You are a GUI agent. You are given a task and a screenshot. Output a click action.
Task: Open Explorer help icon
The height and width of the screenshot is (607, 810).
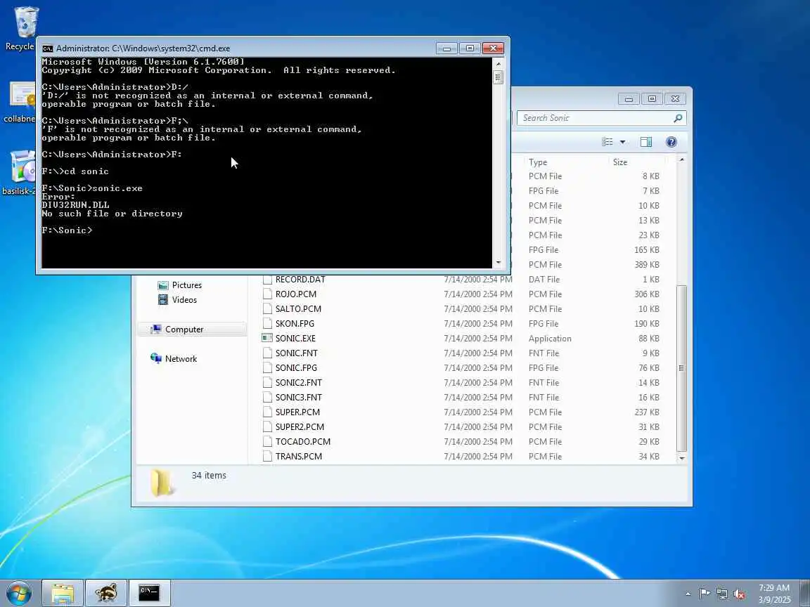point(671,142)
